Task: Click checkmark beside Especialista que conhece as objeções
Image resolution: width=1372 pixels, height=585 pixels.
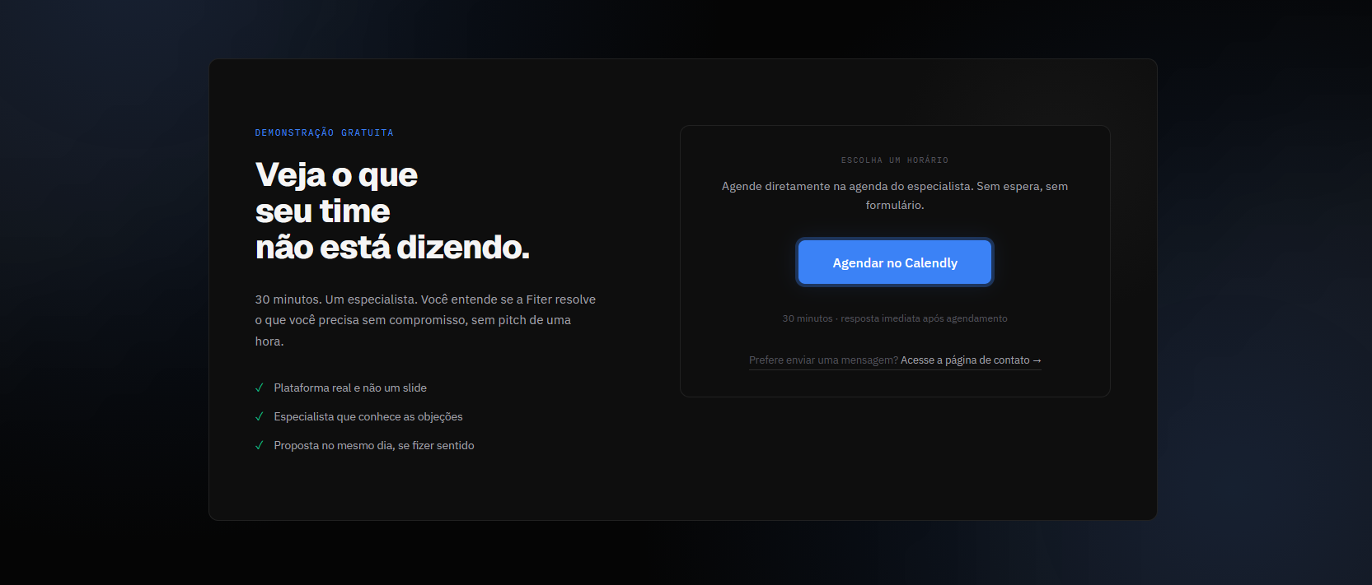Action: pyautogui.click(x=260, y=416)
